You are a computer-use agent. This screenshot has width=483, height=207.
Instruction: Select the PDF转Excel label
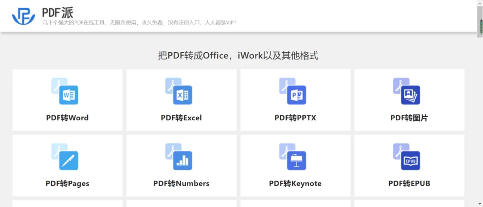coord(182,118)
